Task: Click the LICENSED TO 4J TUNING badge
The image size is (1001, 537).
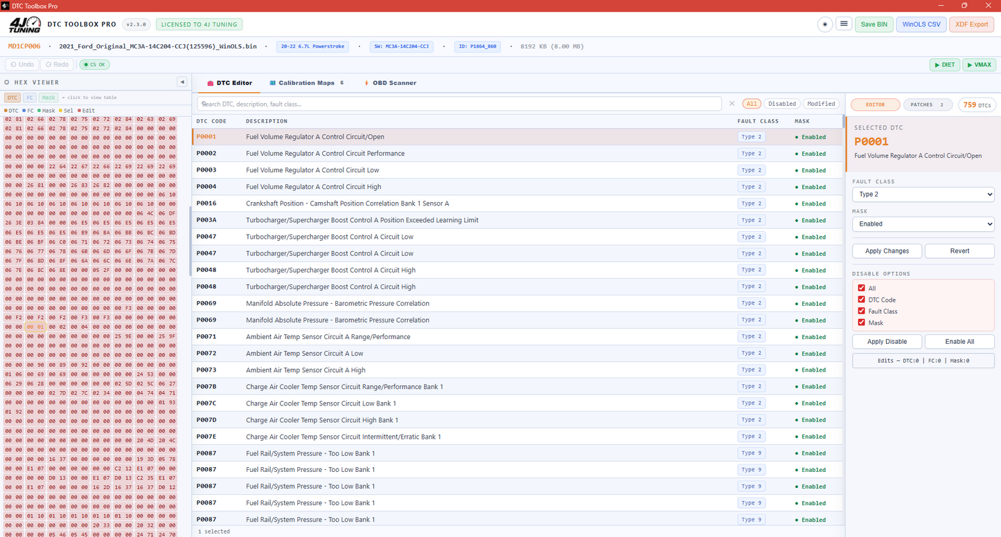Action: click(199, 24)
